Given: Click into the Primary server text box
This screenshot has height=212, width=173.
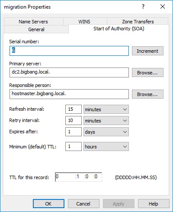Looking at the screenshot, I should pyautogui.click(x=69, y=72).
